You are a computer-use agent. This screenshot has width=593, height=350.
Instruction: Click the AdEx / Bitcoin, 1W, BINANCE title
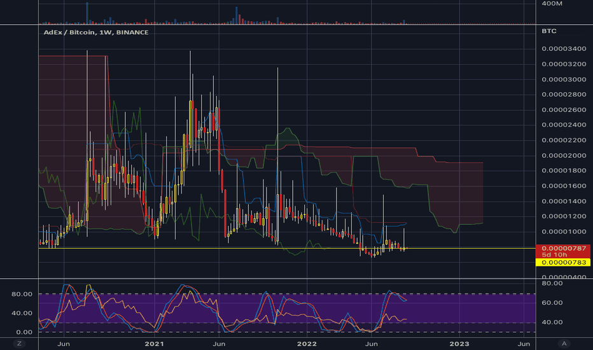click(96, 32)
